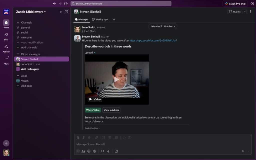
Task: Toggle inline code formatting
Action: pos(124,138)
